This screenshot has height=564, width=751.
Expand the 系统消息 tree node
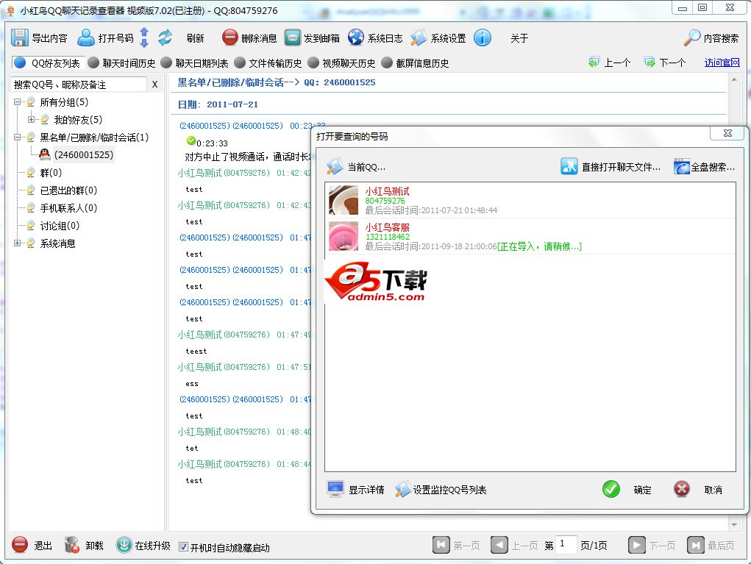[x=17, y=243]
